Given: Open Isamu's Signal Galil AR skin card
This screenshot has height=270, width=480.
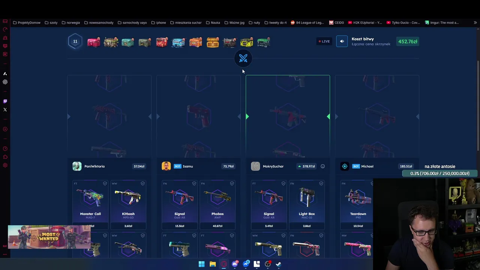Looking at the screenshot, I should [180, 205].
